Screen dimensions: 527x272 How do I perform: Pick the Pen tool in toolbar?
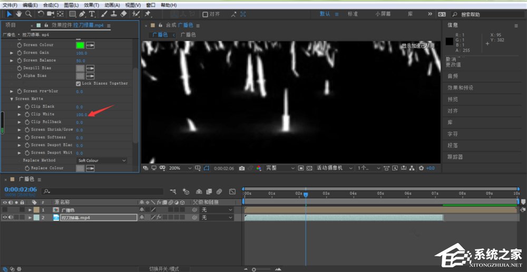pyautogui.click(x=83, y=14)
